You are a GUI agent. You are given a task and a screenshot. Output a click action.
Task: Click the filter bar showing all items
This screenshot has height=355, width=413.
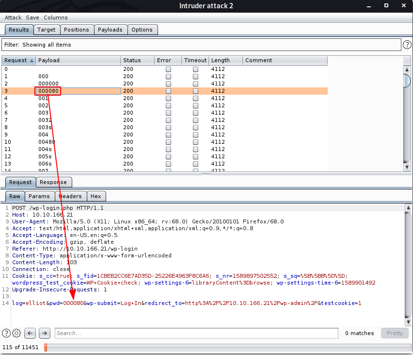[201, 45]
